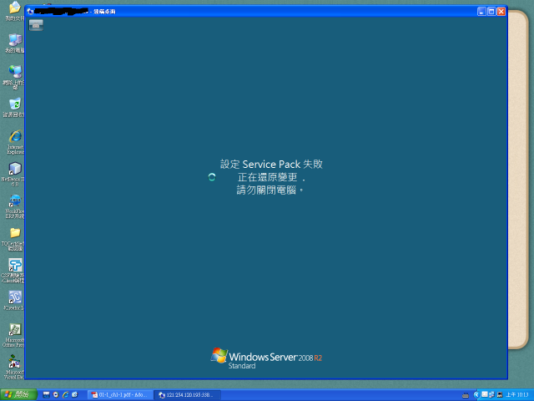Launch Internet Explorer from Quick Launch
The image size is (534, 401).
click(x=65, y=395)
